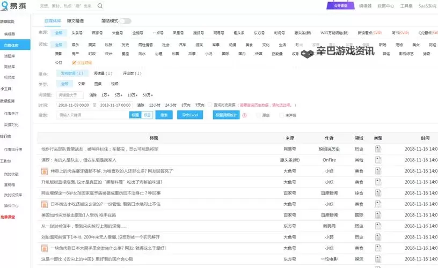The height and width of the screenshot is (268, 438).
Task: Open 自媒体库 in left sidebar
Action: tap(15, 45)
